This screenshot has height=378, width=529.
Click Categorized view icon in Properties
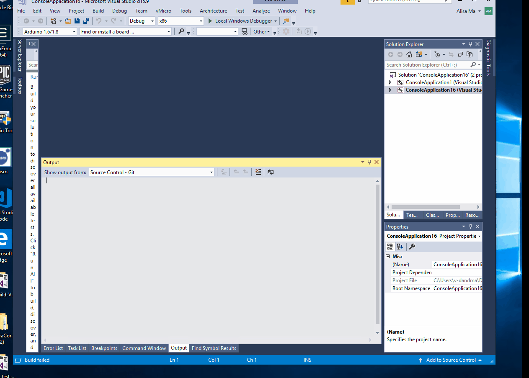tap(390, 247)
